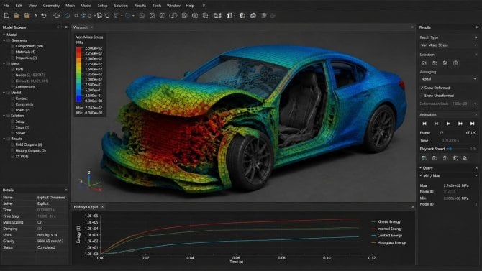Jump to the first animation frame

click(x=424, y=124)
